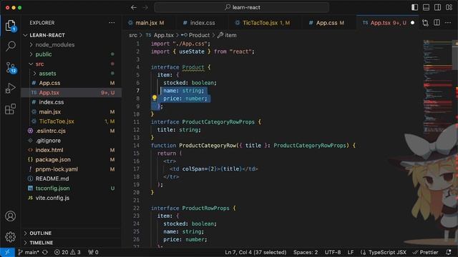The width and height of the screenshot is (458, 257).
Task: Expand the public folder
Action: [72, 54]
